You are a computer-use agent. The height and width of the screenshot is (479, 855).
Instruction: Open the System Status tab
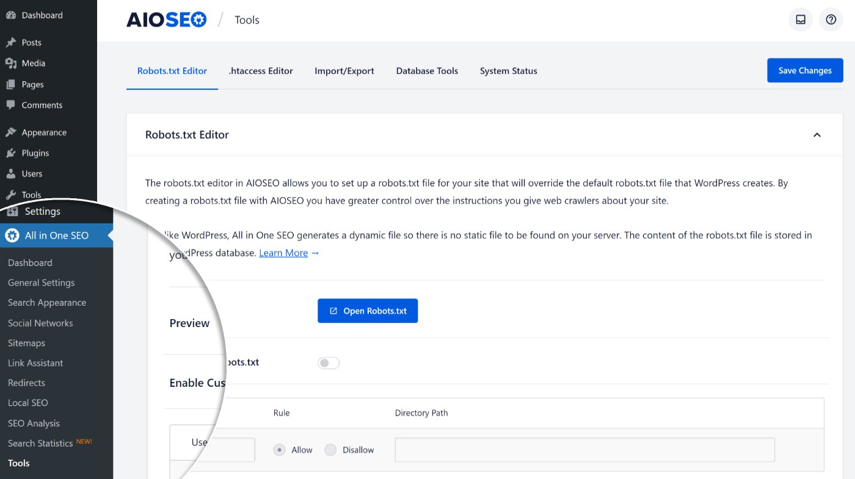[509, 71]
